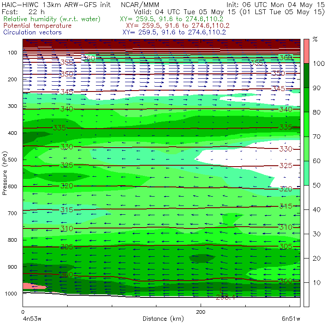Click the '900' pressure axis tick label
Screen dimensions: 327x327
(x=12, y=267)
